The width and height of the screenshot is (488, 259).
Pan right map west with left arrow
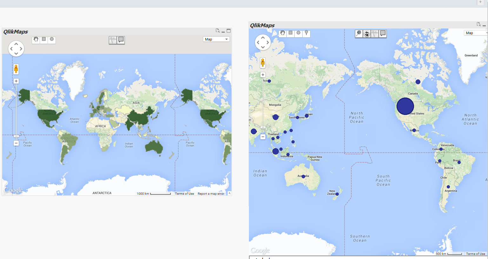pos(258,42)
